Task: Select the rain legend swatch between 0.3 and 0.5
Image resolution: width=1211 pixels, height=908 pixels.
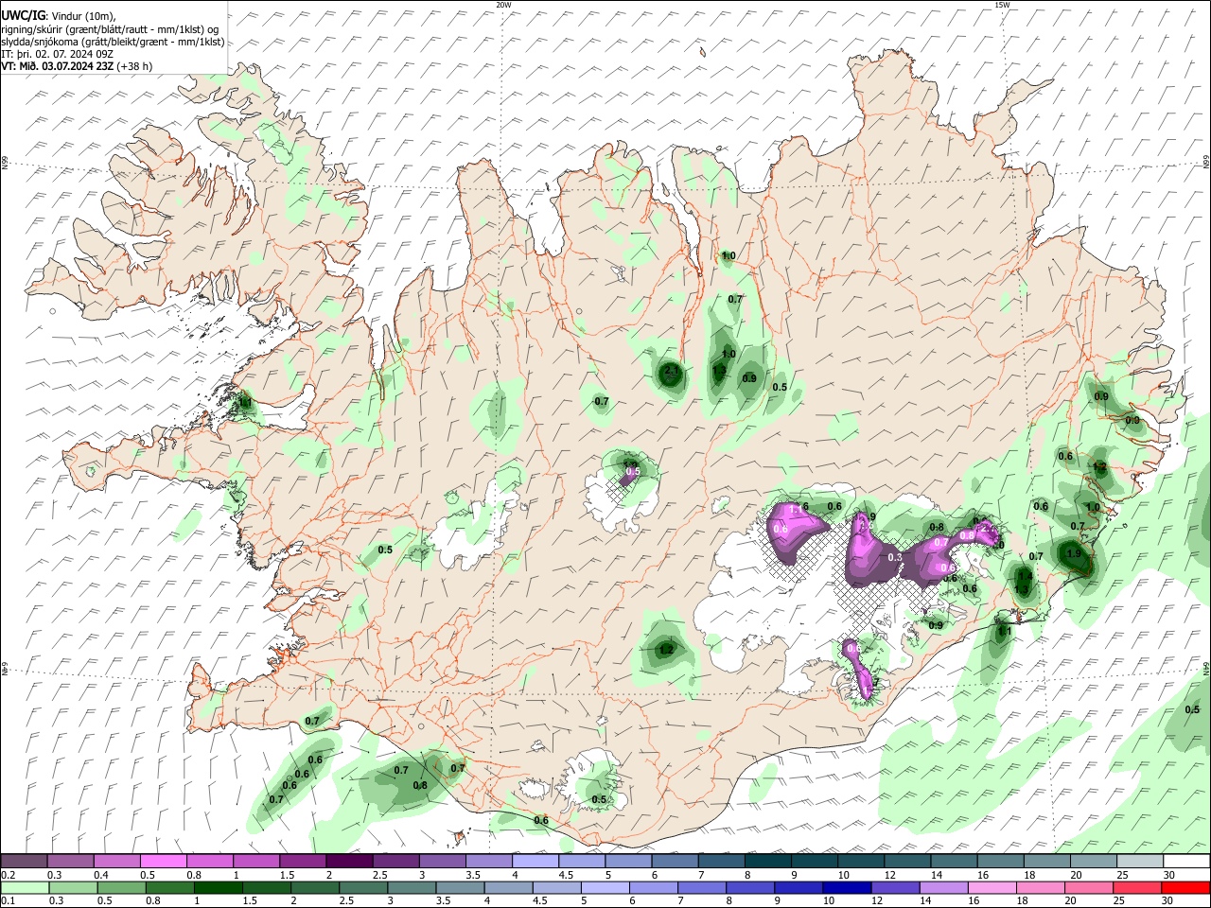Action: (x=73, y=888)
